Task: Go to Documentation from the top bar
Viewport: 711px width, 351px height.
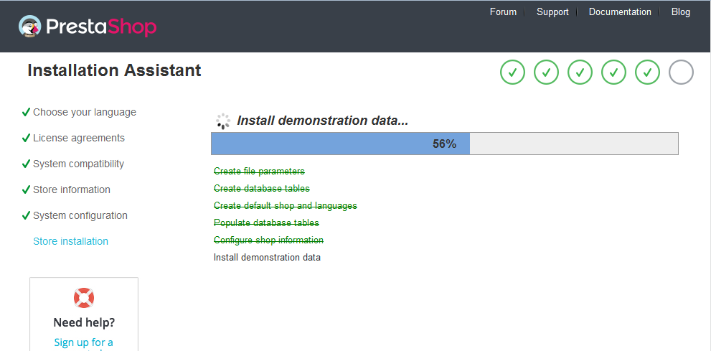Action: coord(620,12)
